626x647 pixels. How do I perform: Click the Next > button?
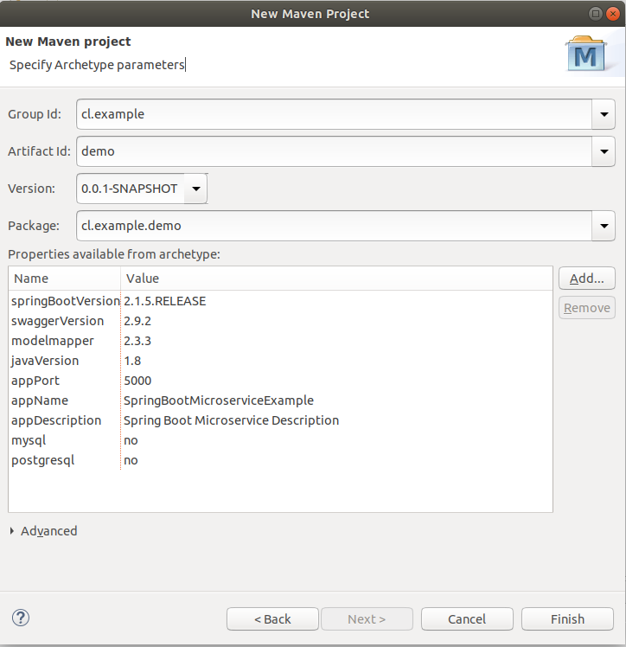coord(367,619)
